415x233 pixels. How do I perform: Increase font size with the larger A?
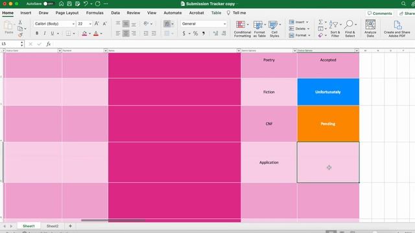coord(97,23)
